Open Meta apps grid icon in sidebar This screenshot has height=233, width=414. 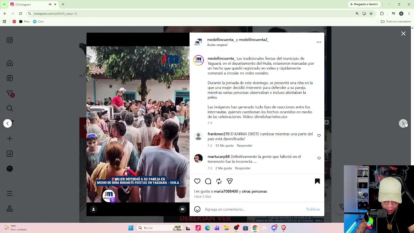(x=10, y=209)
